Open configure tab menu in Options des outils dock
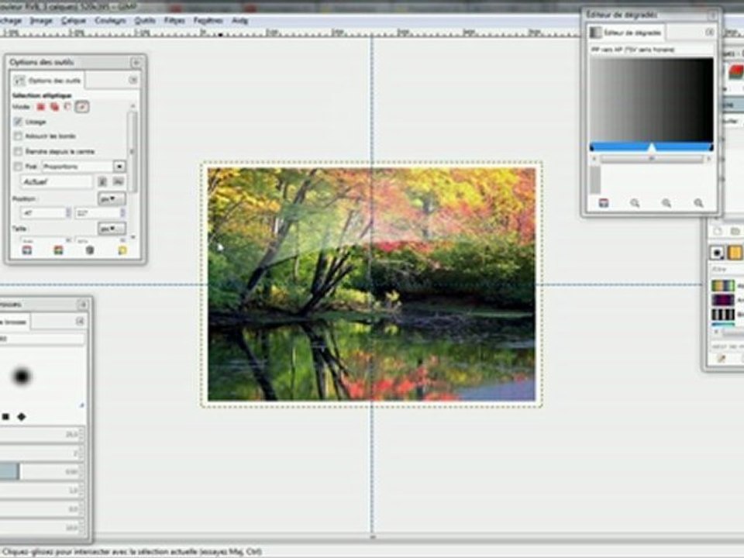744x558 pixels. (133, 80)
